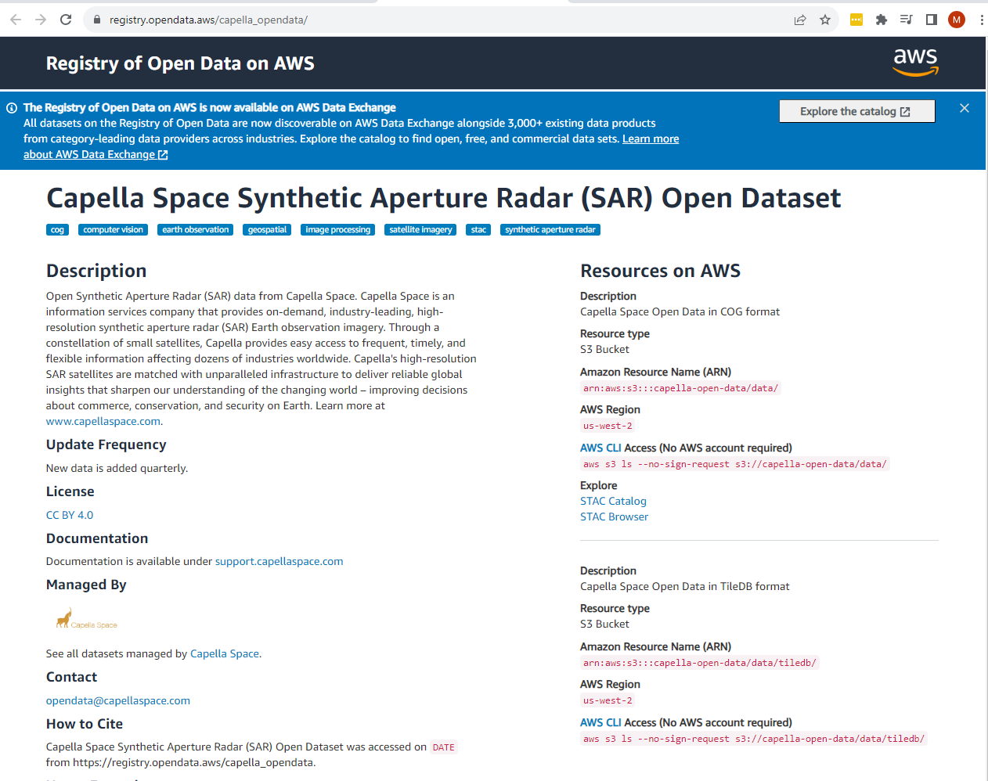Click the info icon in blue banner
This screenshot has width=988, height=781.
coord(12,108)
